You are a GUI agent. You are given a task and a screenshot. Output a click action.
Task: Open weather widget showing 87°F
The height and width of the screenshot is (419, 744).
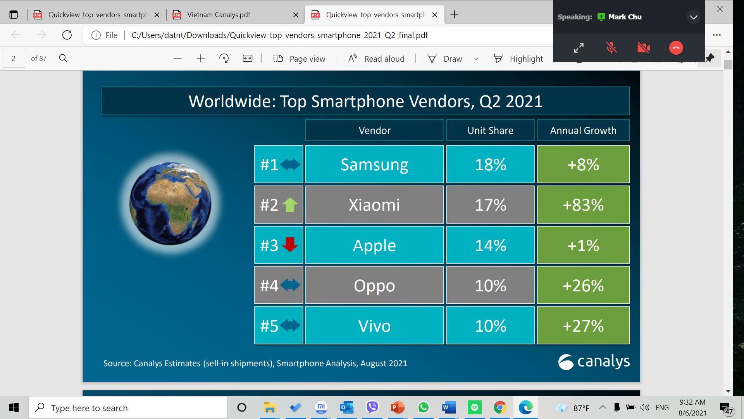(x=572, y=408)
